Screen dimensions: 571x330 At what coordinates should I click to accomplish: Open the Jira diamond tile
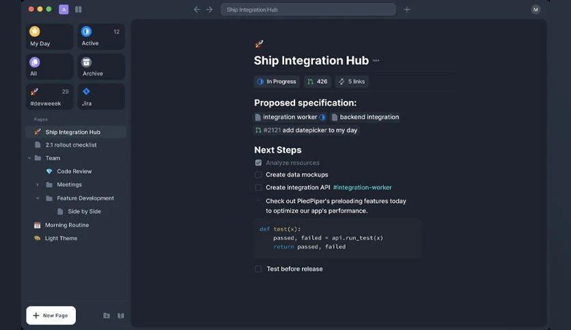(101, 97)
